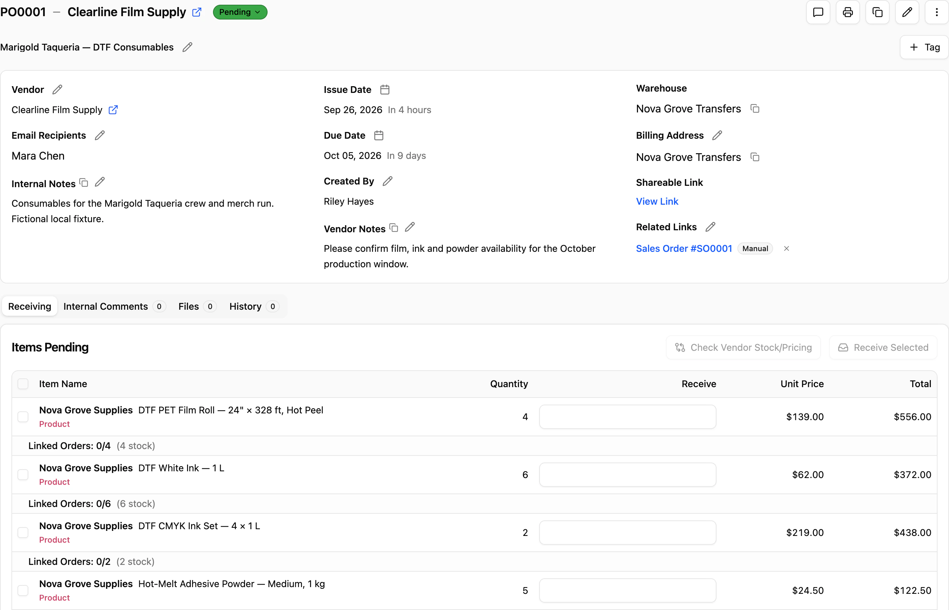Copy the Billing Address value
949x610 pixels.
coord(755,157)
